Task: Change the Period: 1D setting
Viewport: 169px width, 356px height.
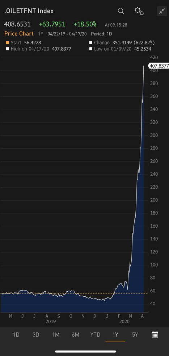Action: coord(102,34)
